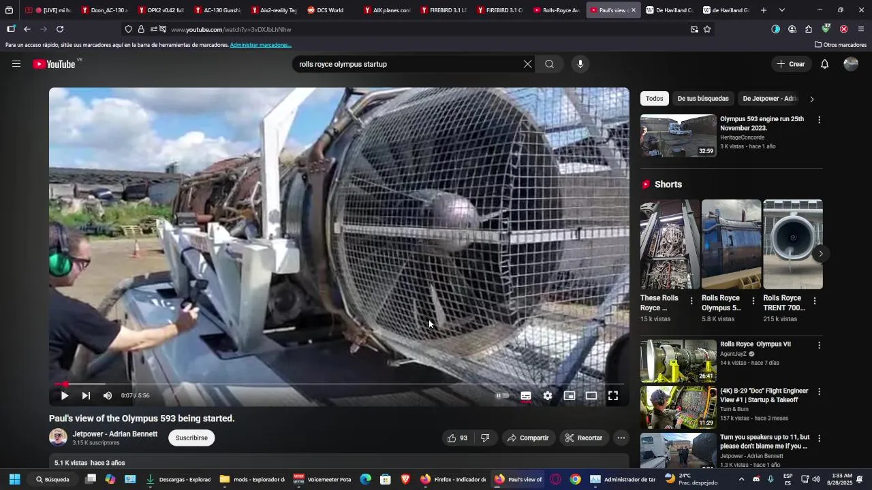Open Rolls Royce Olympus VII video
The width and height of the screenshot is (872, 490).
click(679, 361)
